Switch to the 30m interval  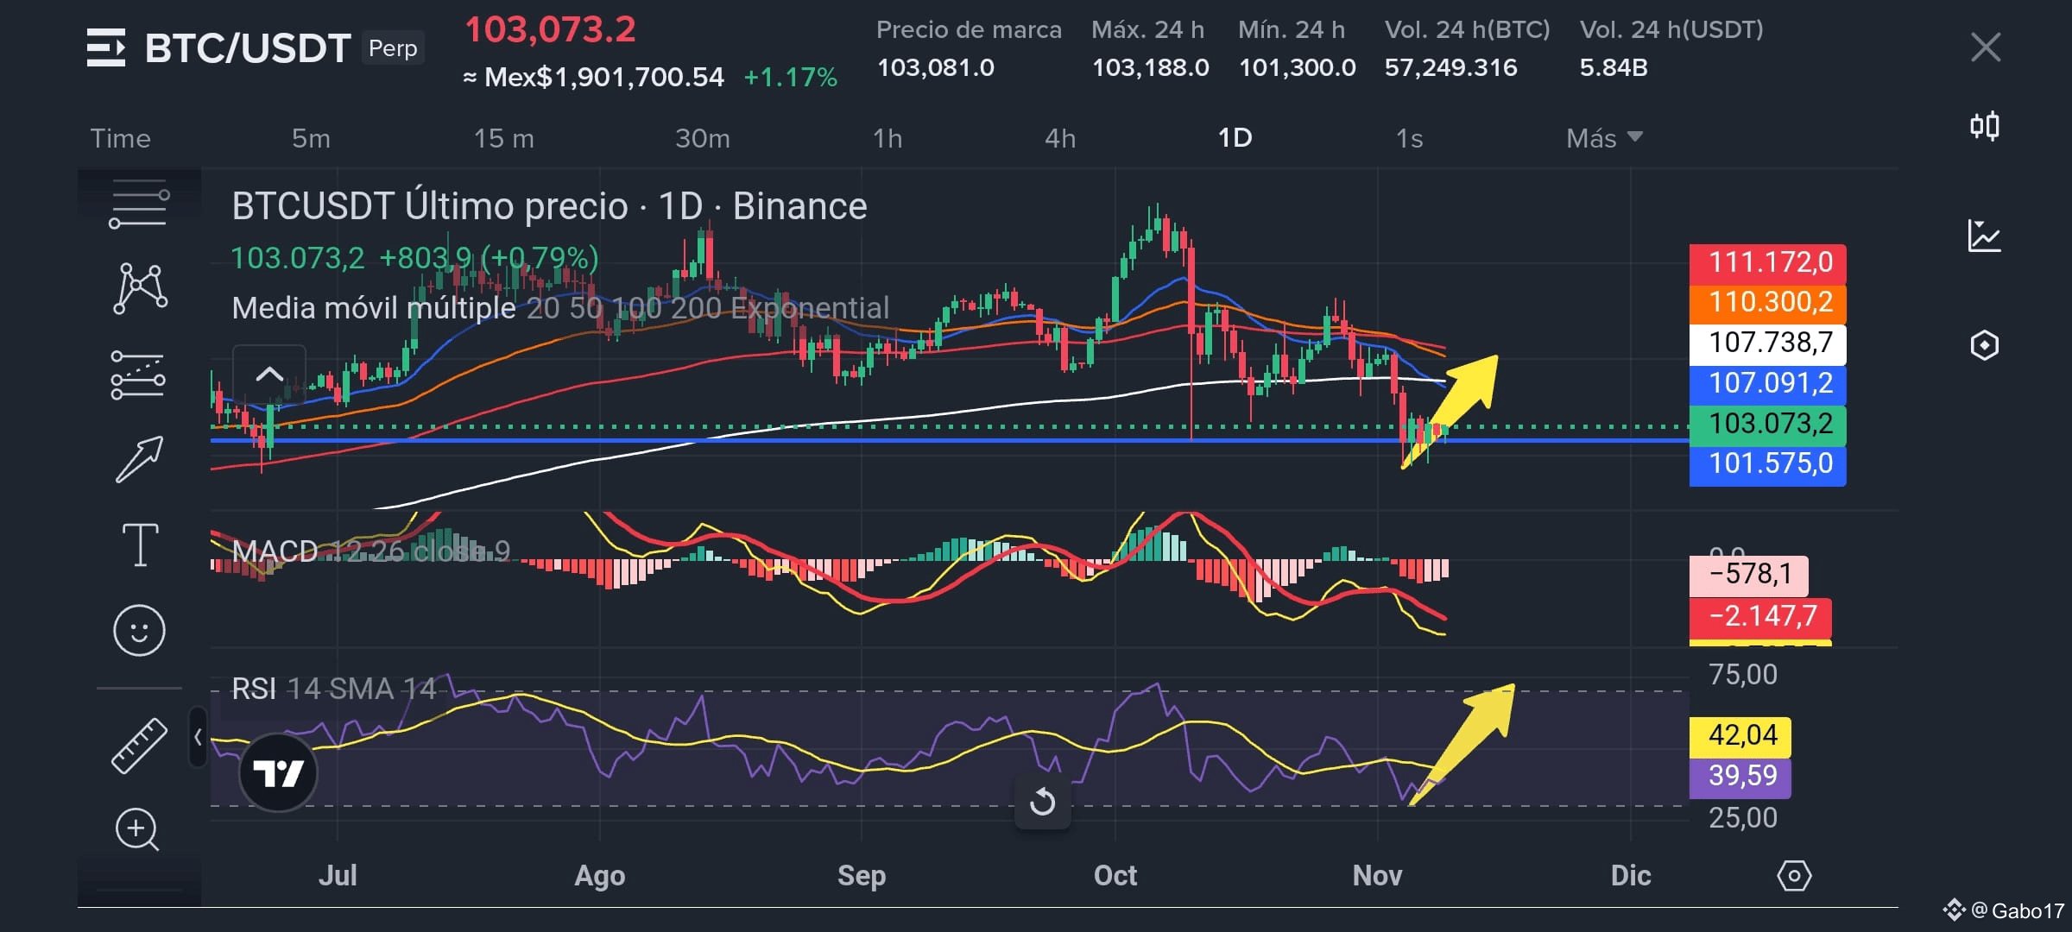703,138
